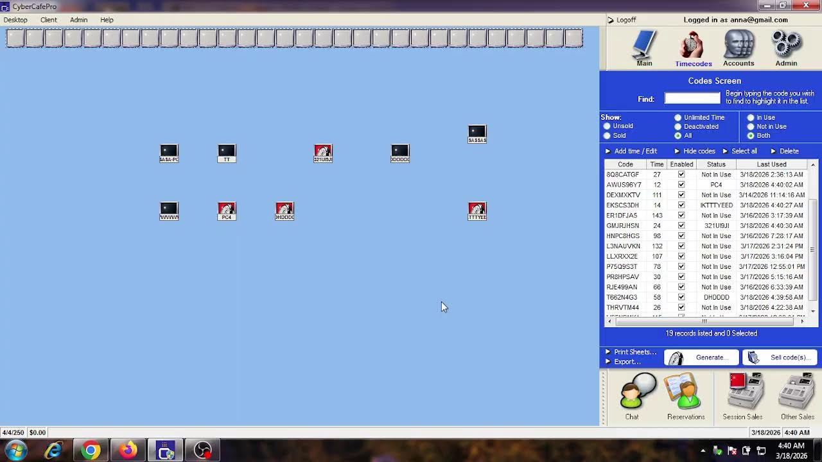Select the In Use radio button

pyautogui.click(x=750, y=117)
